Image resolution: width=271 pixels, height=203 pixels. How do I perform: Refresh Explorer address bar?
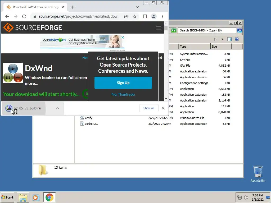[x=174, y=30]
